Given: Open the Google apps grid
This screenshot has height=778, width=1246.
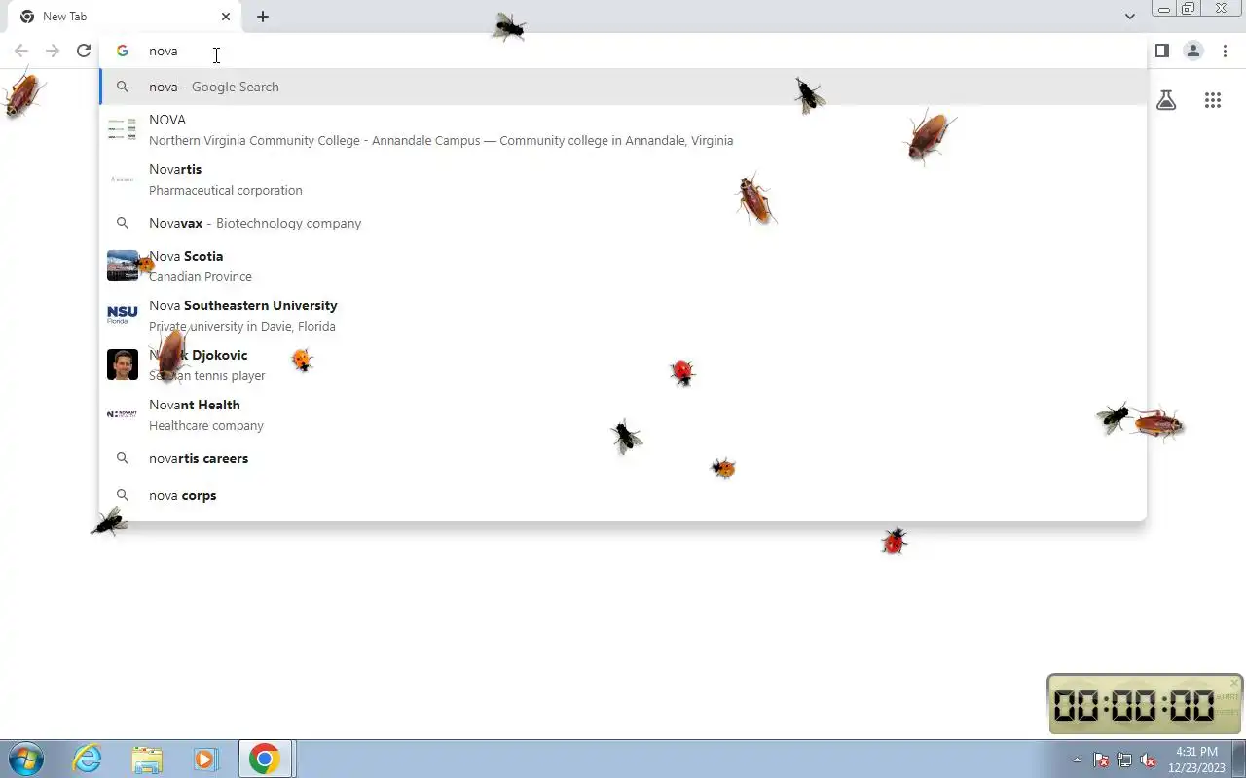Looking at the screenshot, I should pyautogui.click(x=1213, y=100).
